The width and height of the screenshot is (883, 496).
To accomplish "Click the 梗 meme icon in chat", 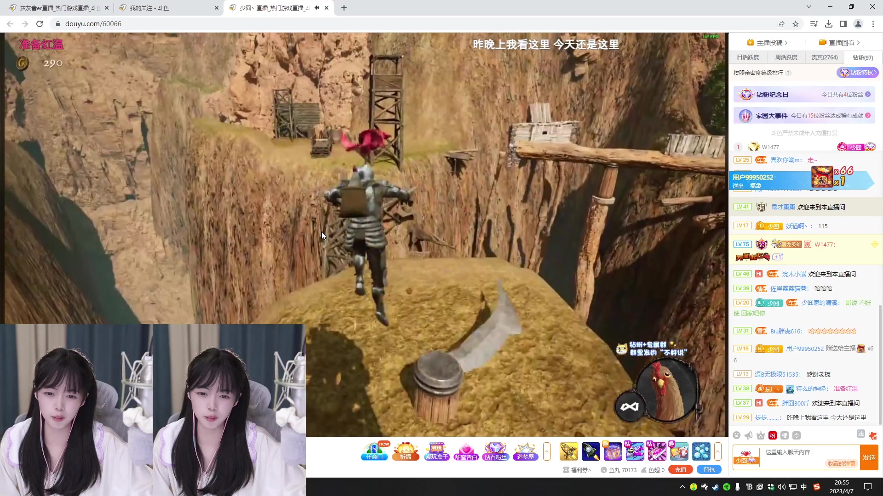I will [x=785, y=435].
